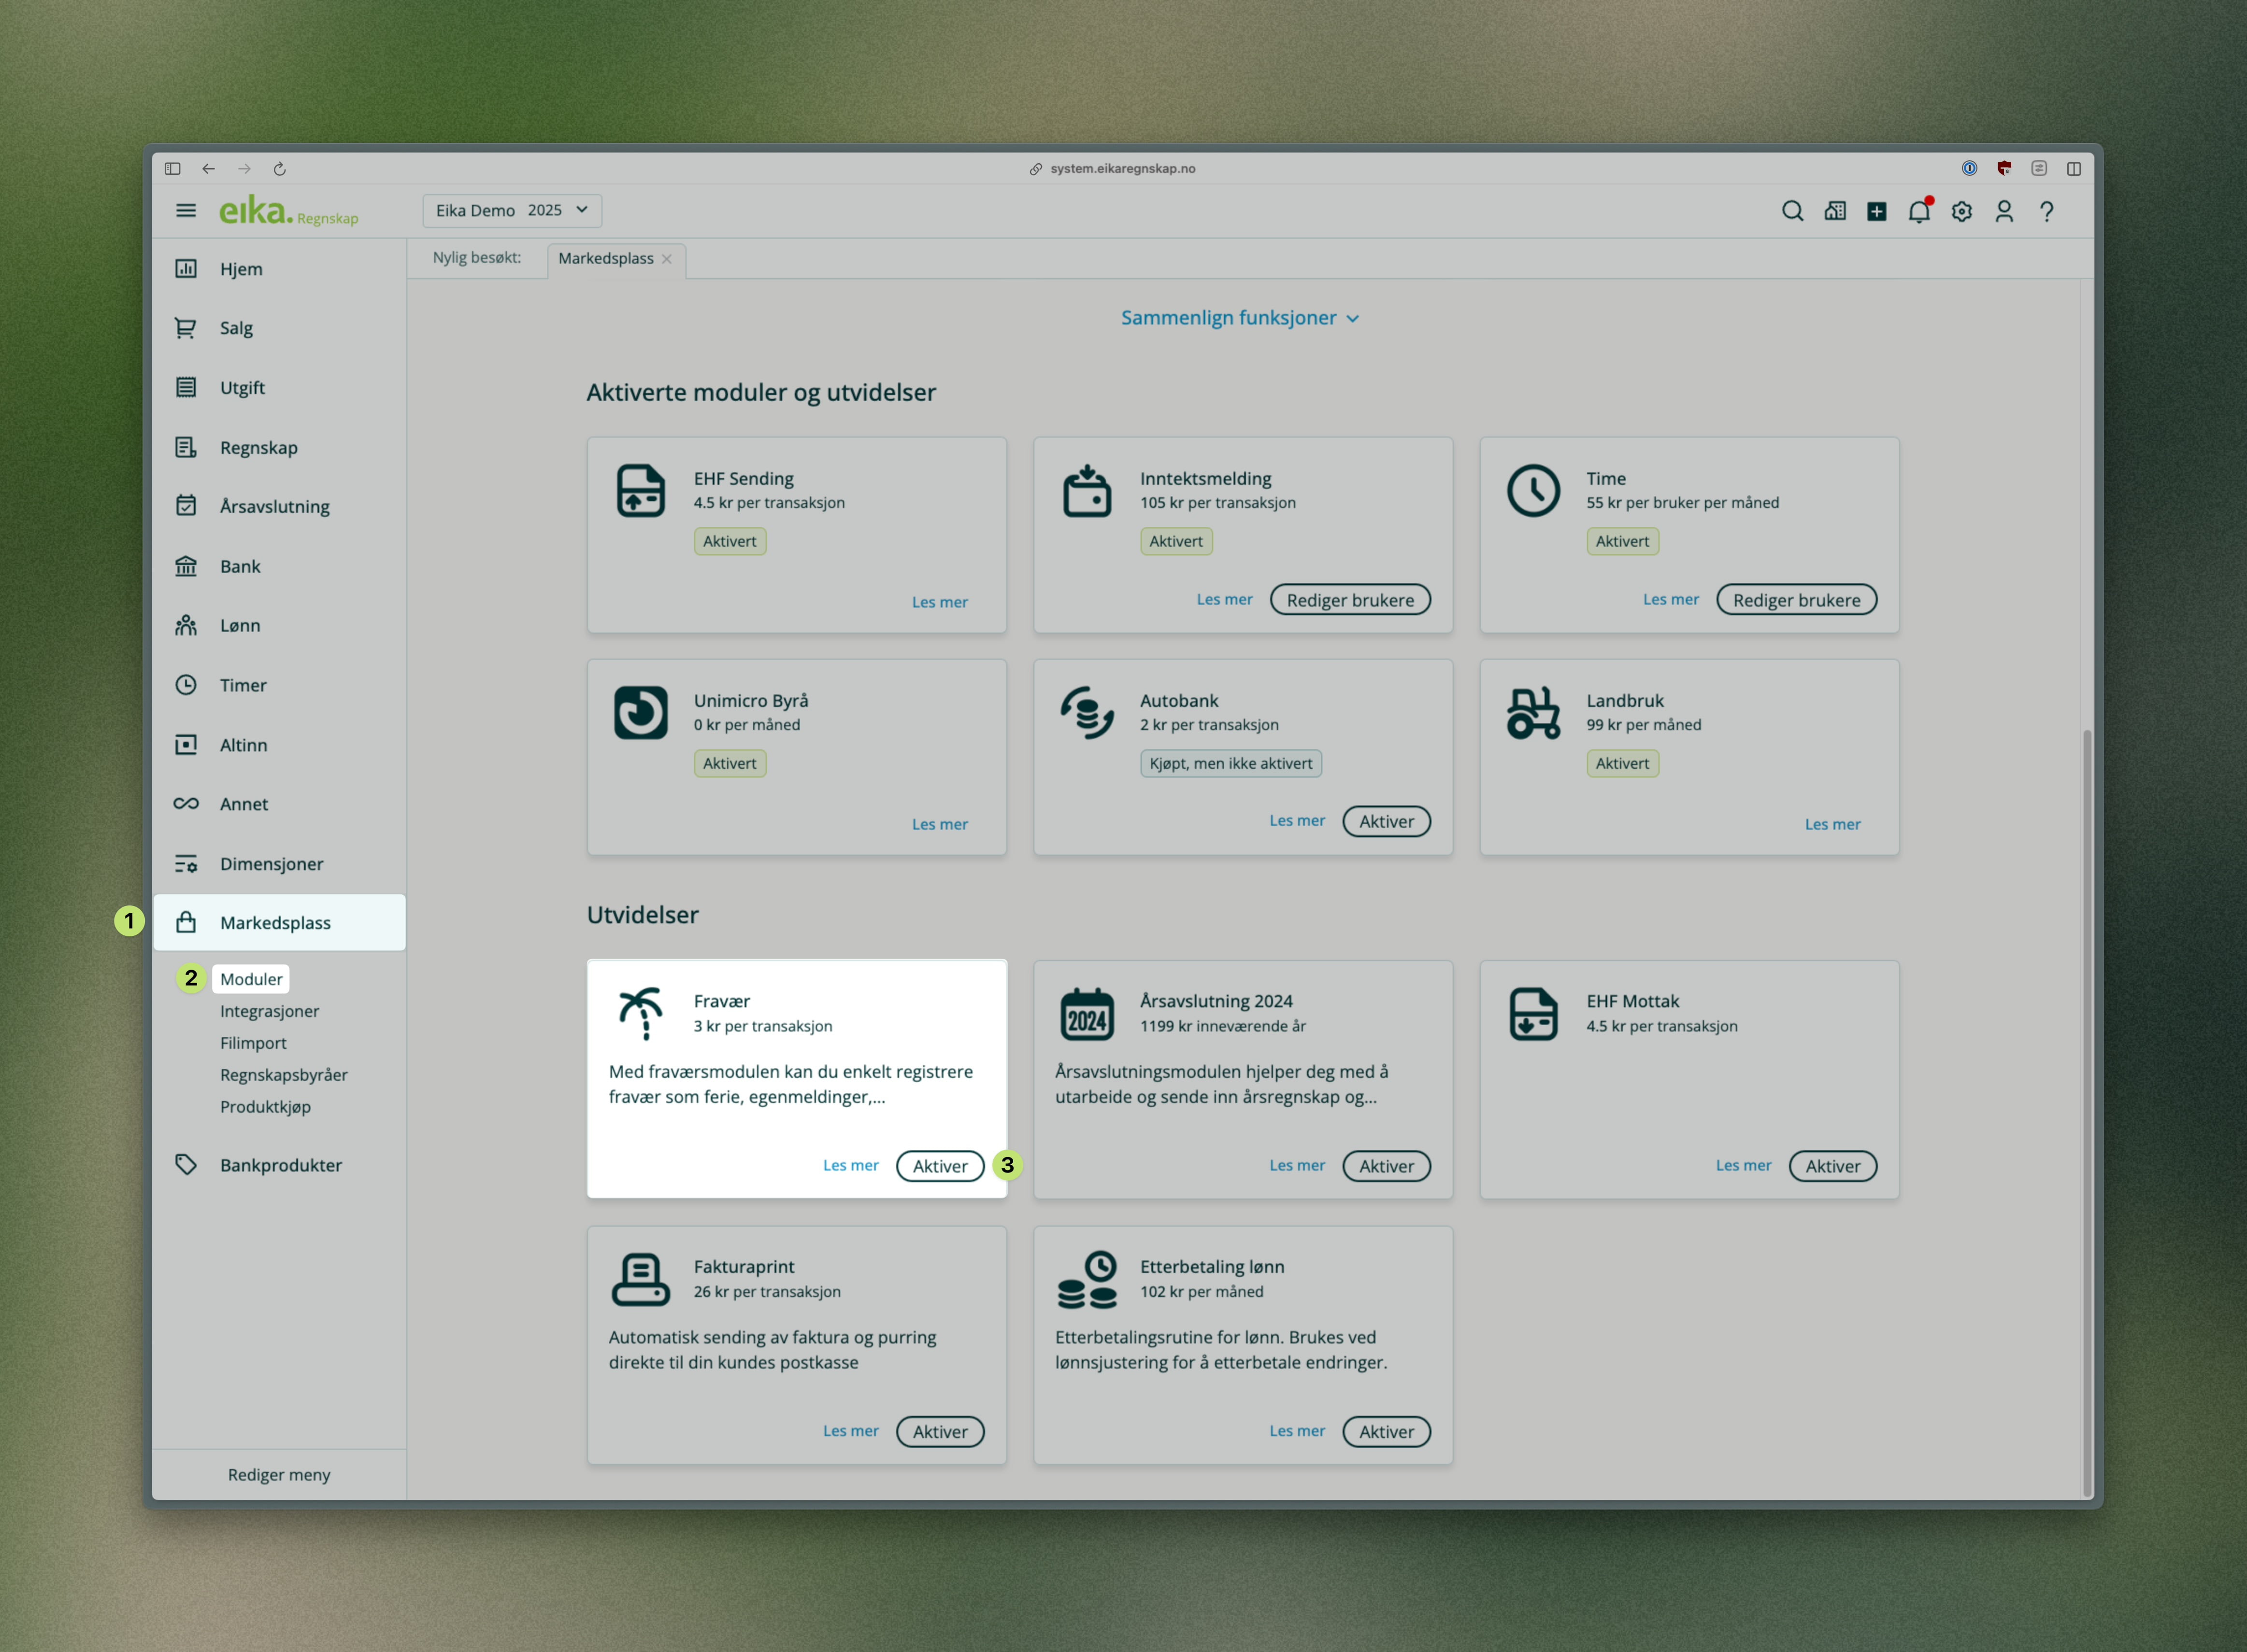Click the user profile icon

pos(2004,211)
